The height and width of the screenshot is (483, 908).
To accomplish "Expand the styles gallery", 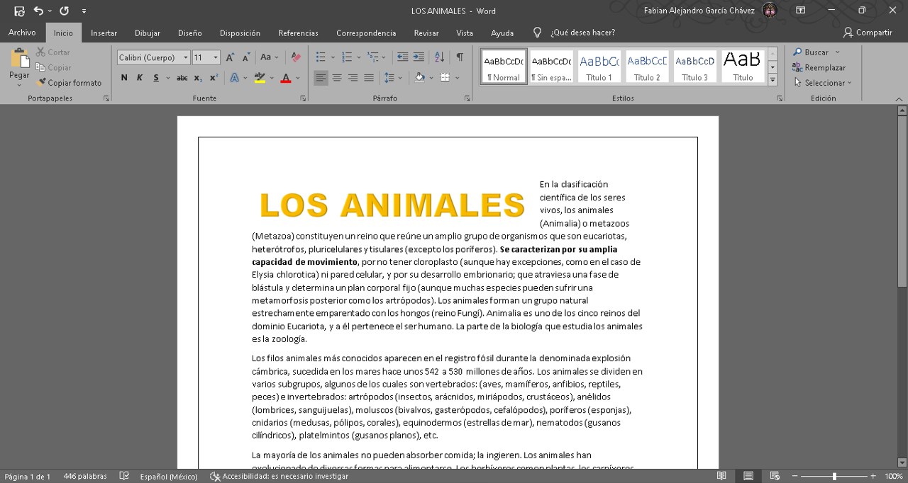I will click(x=773, y=80).
